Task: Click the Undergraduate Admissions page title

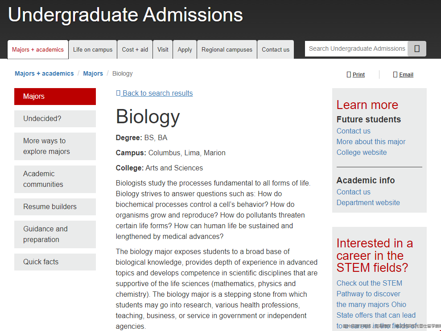Action: [125, 15]
